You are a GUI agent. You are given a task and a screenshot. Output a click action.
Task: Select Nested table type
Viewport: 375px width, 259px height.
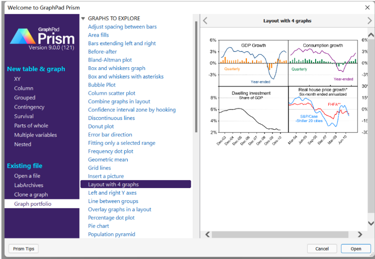(x=23, y=144)
